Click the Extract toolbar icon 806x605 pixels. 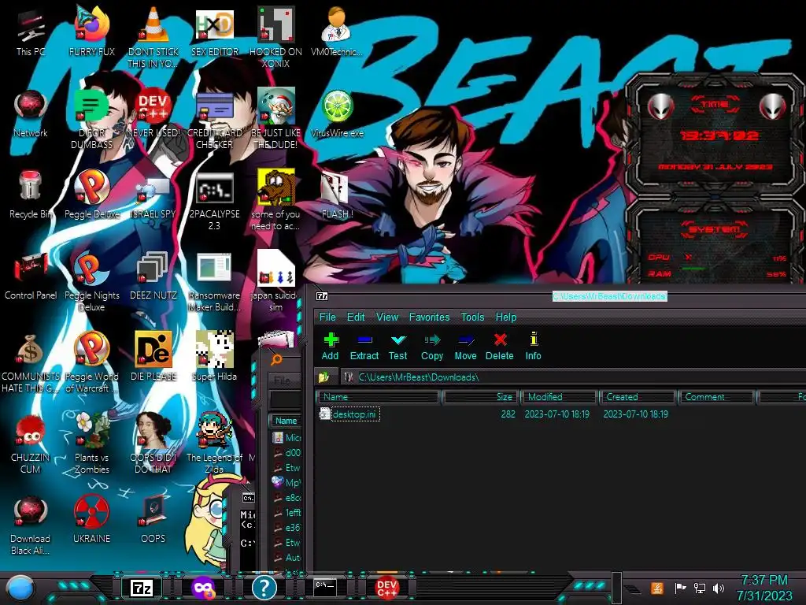[364, 347]
